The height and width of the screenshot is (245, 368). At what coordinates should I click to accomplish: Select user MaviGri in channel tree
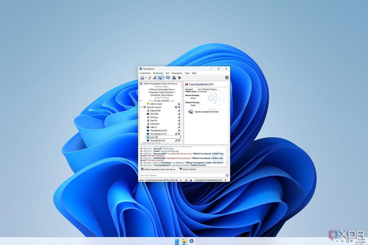coord(154,120)
